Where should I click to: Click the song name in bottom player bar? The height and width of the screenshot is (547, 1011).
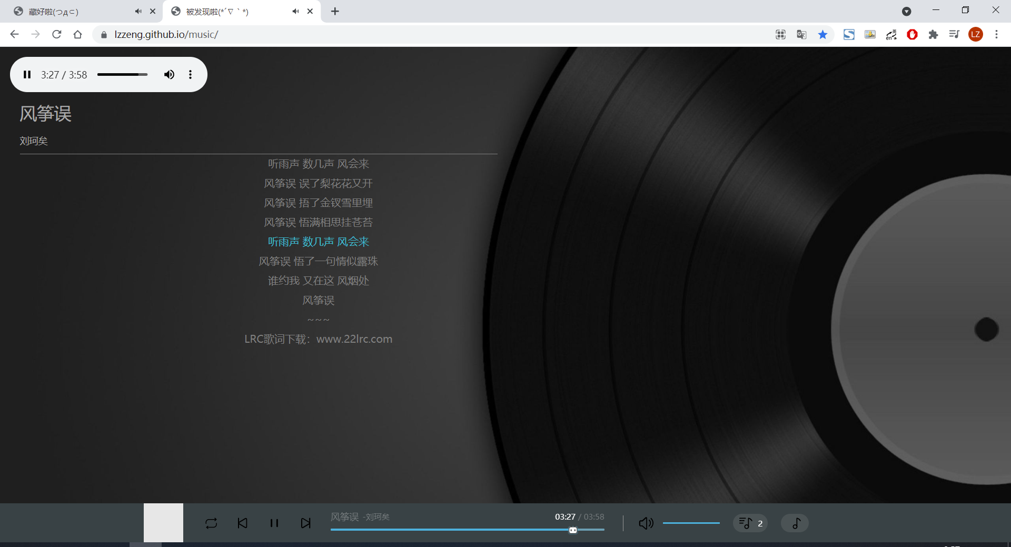pos(344,517)
